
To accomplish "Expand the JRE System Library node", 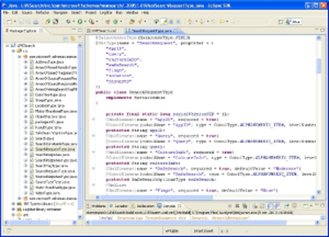I will 13,204.
